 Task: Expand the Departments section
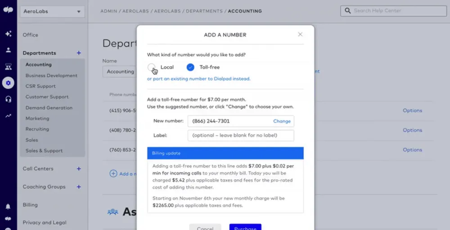pyautogui.click(x=39, y=53)
